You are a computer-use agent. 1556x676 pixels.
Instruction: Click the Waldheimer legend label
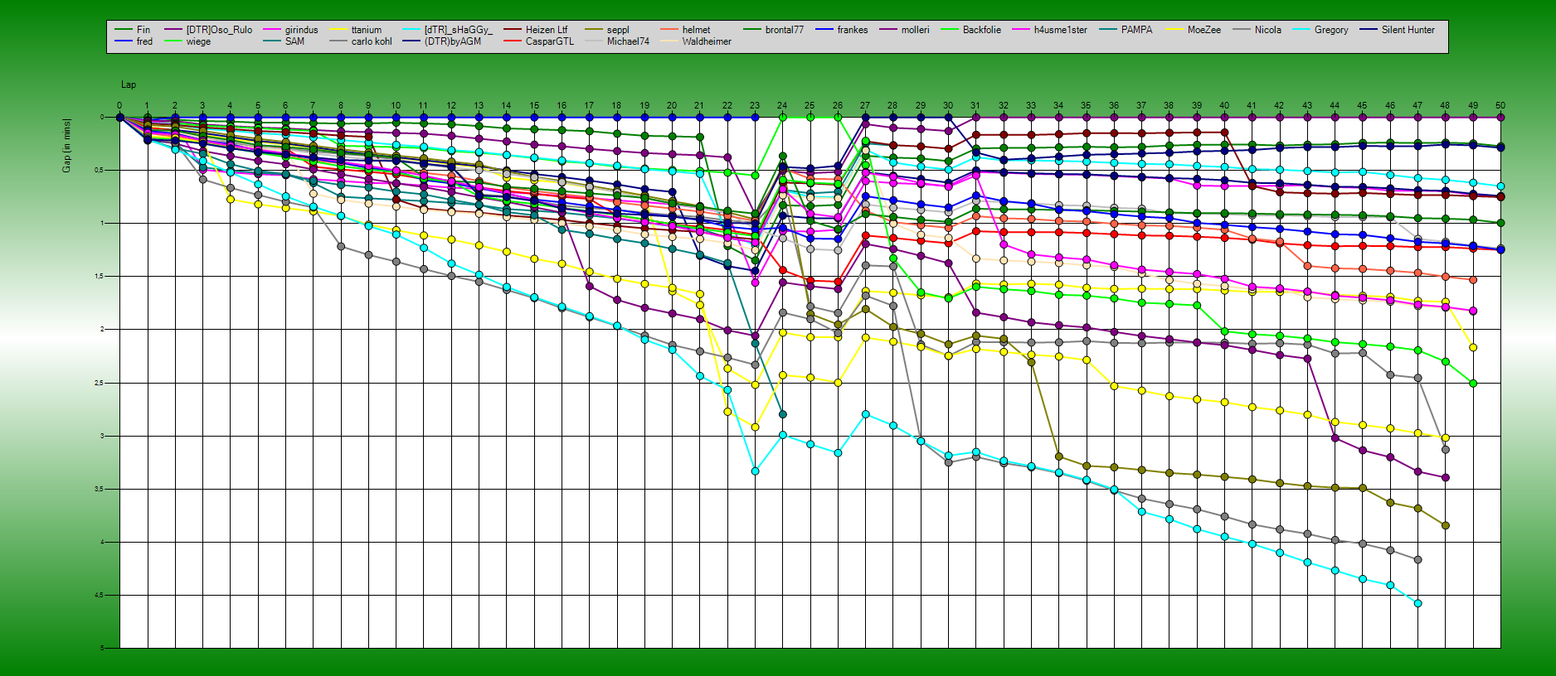click(707, 41)
